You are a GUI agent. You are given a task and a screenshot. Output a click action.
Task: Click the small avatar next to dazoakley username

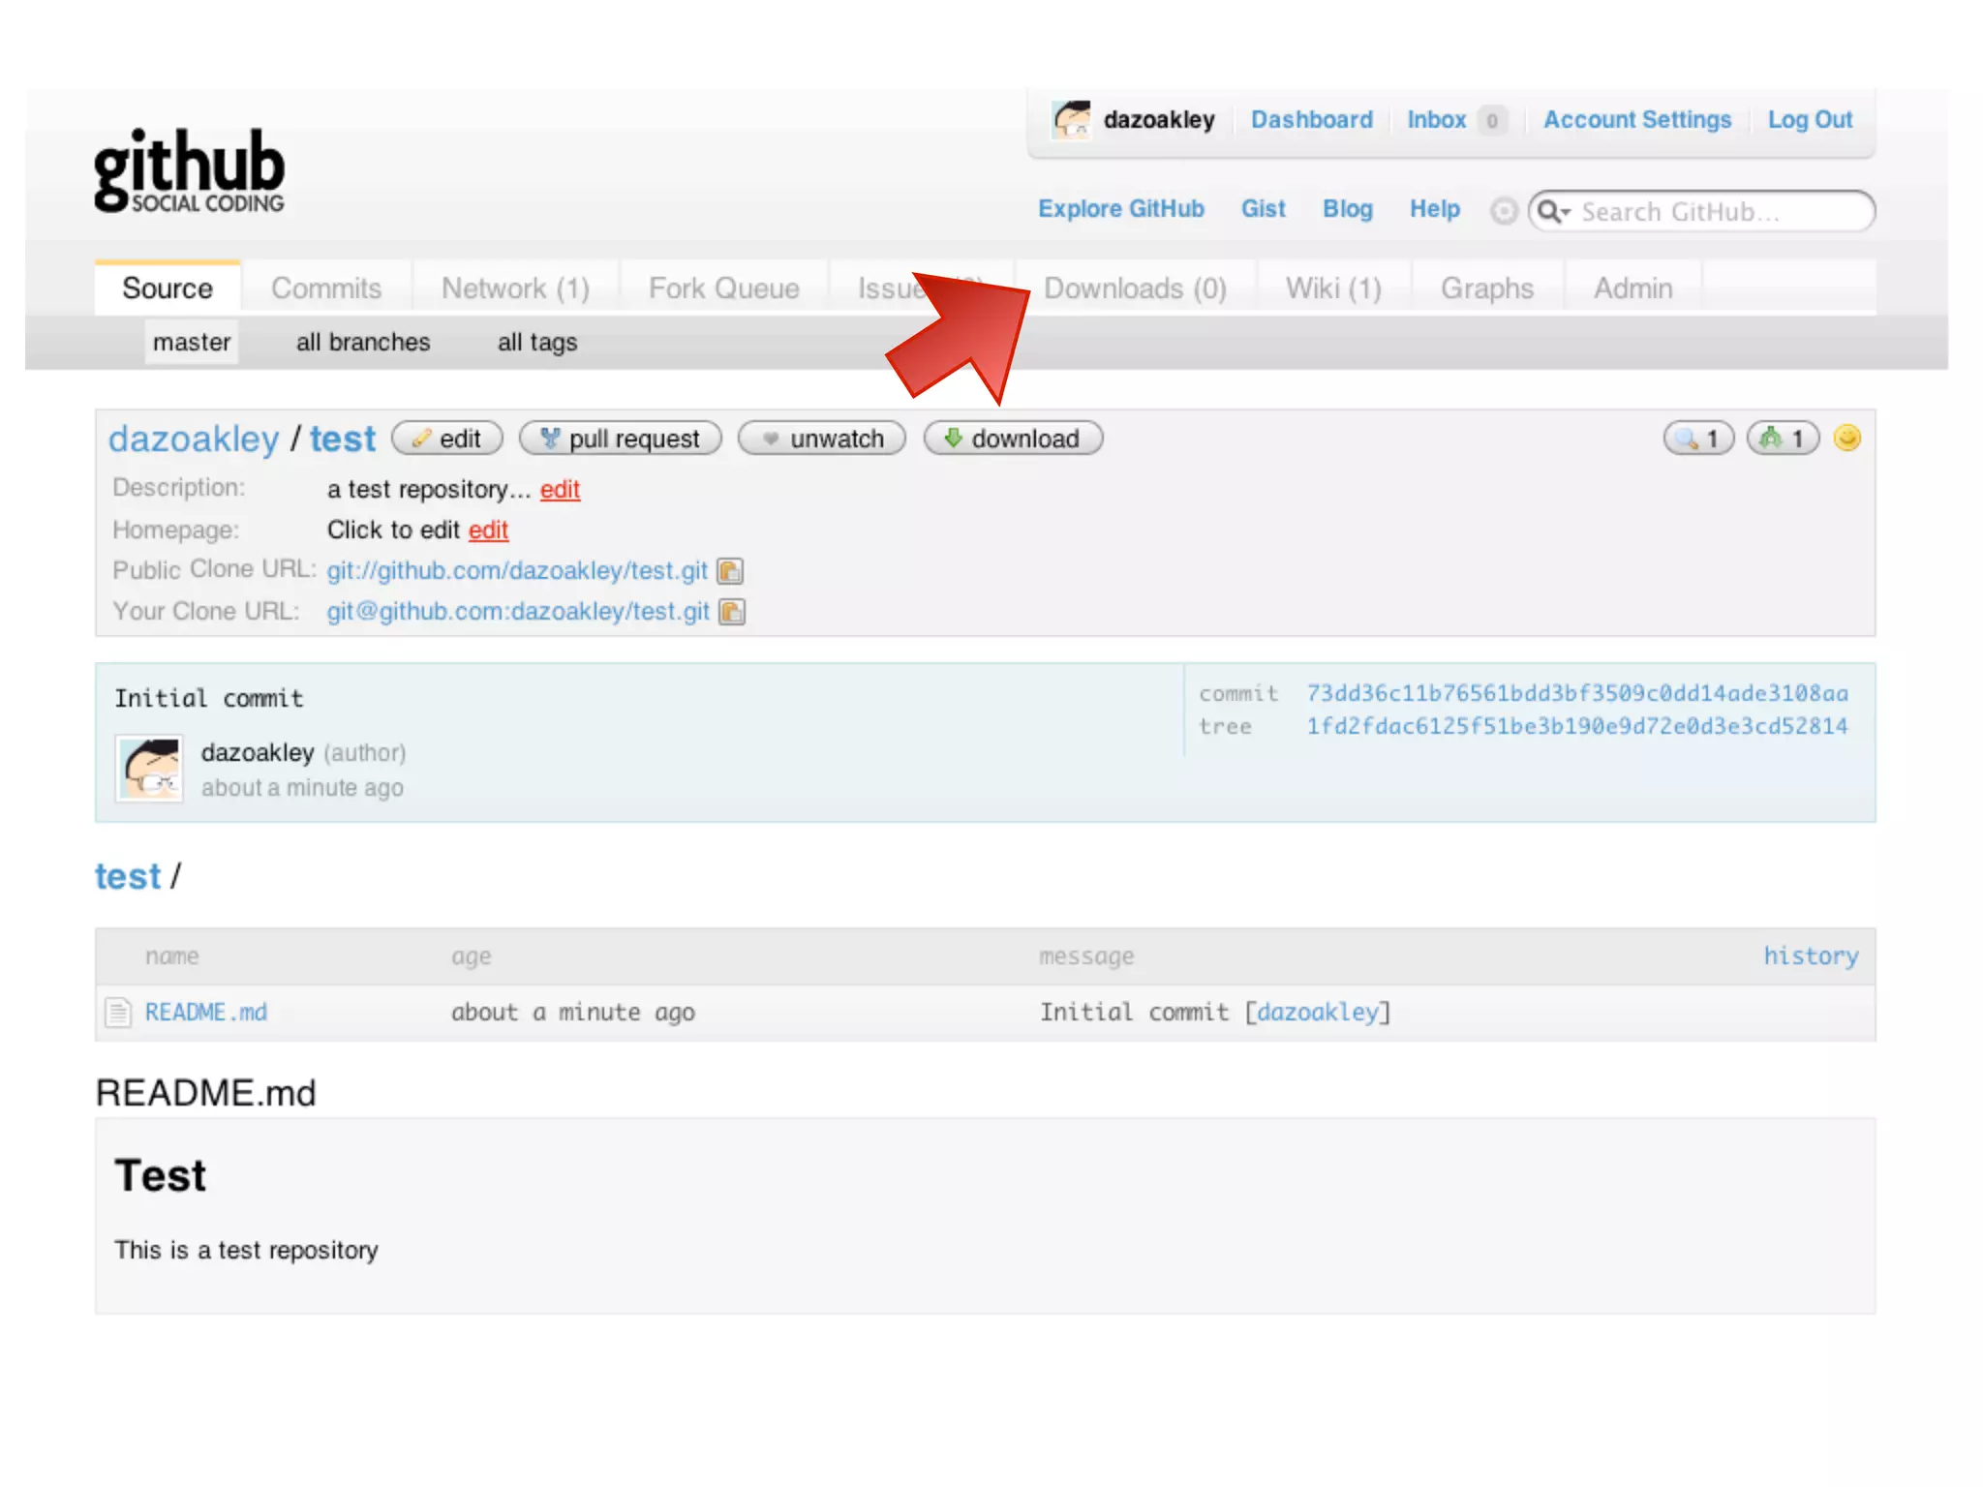coord(1072,120)
